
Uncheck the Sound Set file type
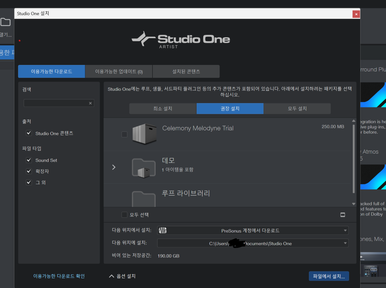coord(29,160)
